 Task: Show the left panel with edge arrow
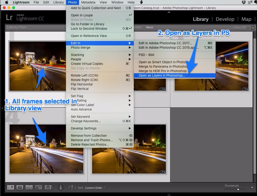click(2, 108)
